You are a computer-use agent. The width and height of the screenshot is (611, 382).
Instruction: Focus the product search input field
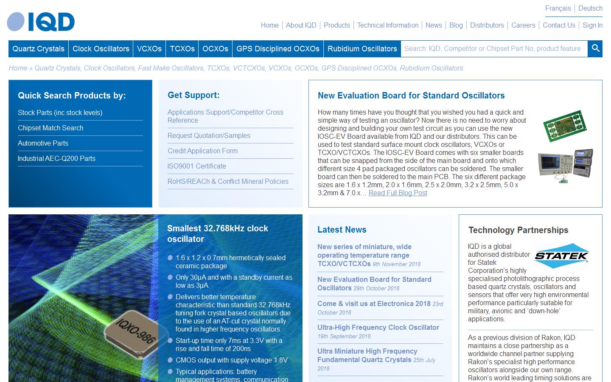pos(493,49)
